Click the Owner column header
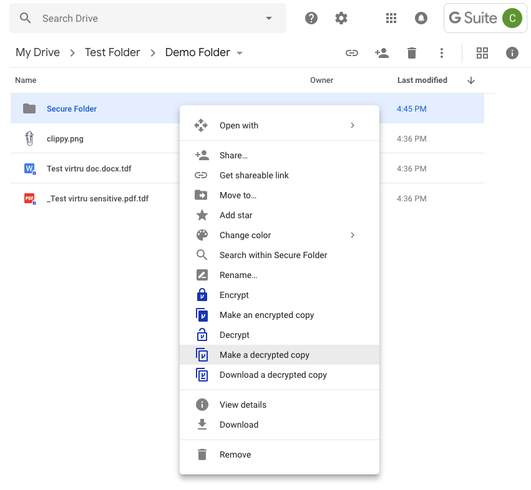 [322, 80]
